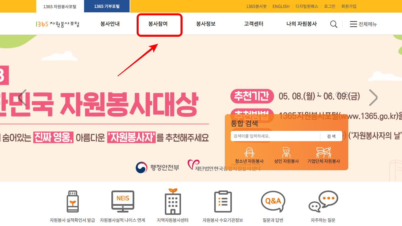The width and height of the screenshot is (402, 226).
Task: Click the 1365봉사봇 link
Action: (256, 6)
